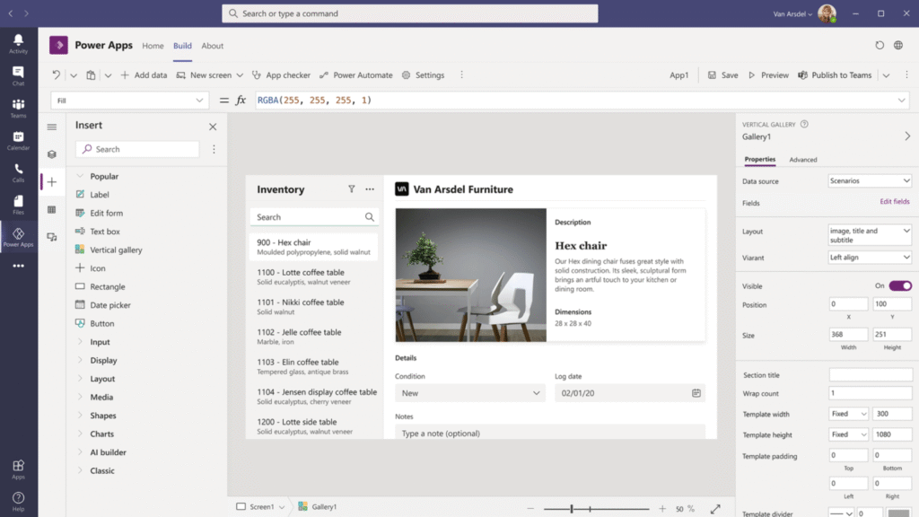Screen dimensions: 919x517
Task: Open the Fill property dropdown
Action: pyautogui.click(x=131, y=101)
